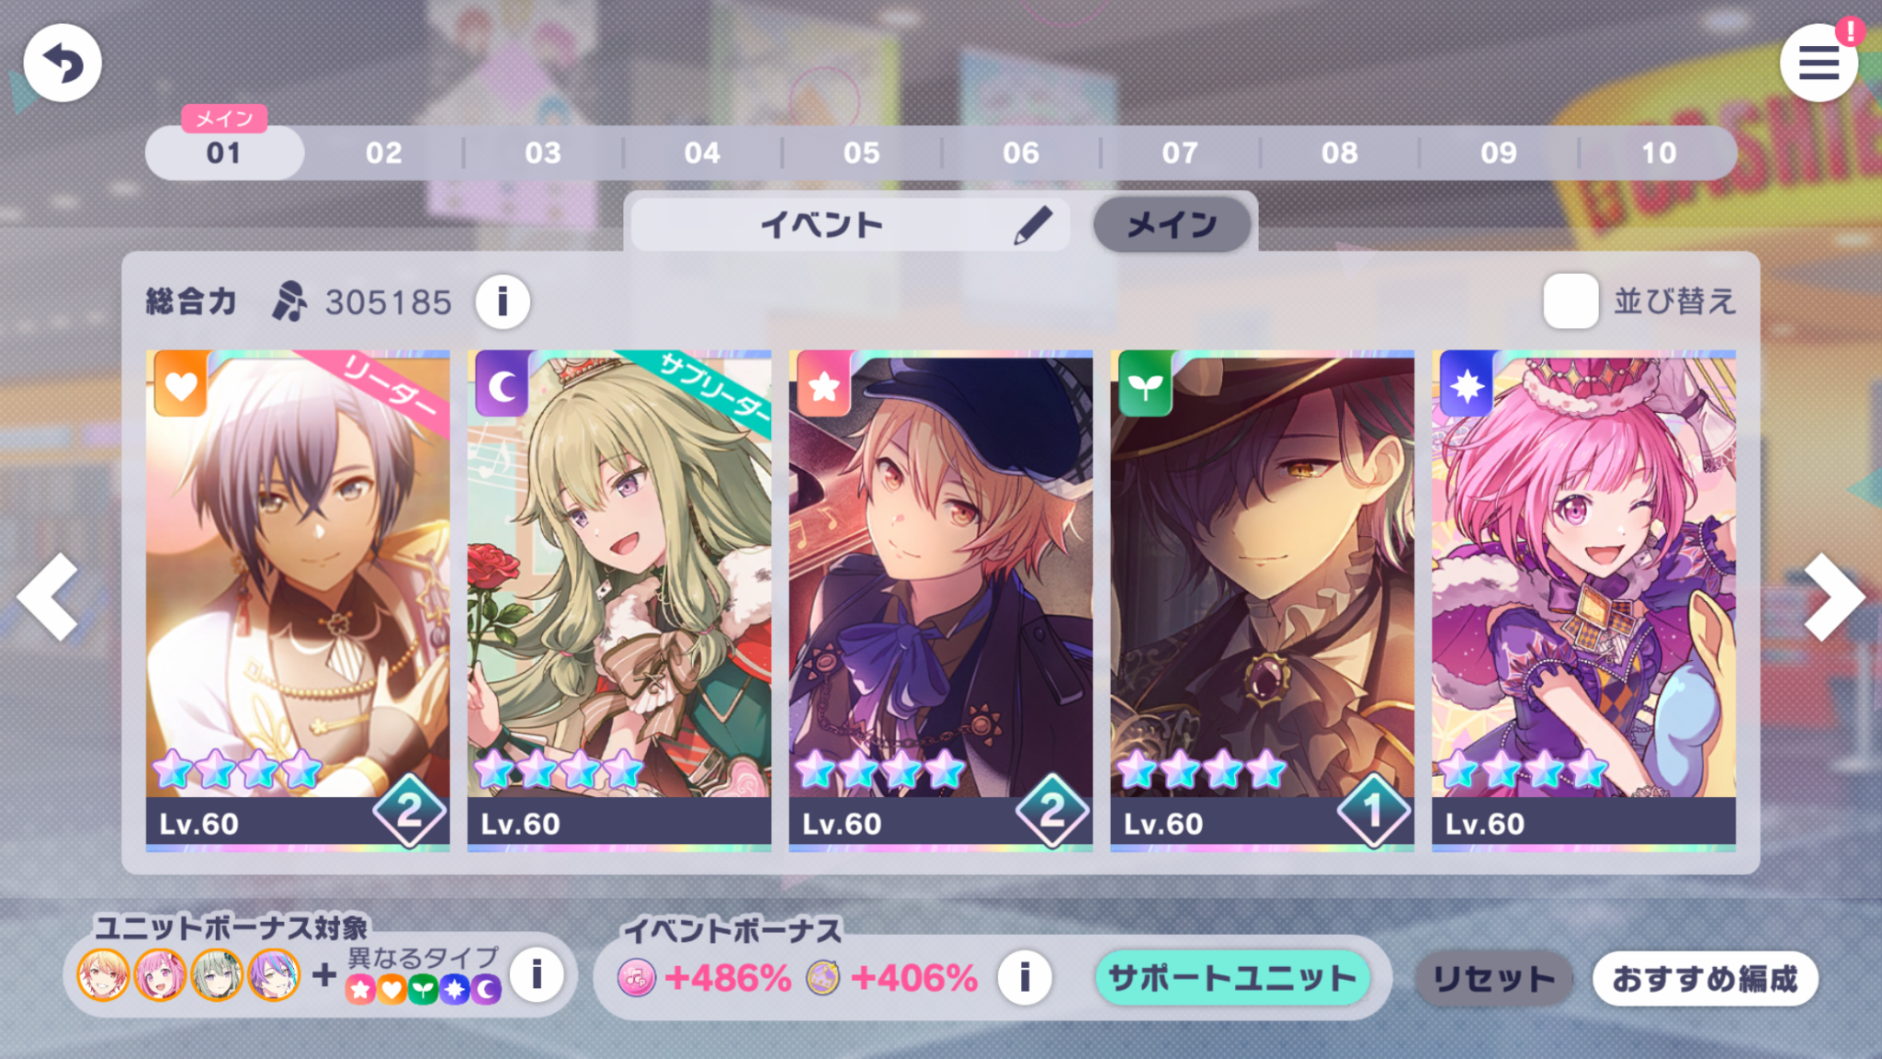Viewport: 1882px width, 1059px height.
Task: Go to previous deck with left chevron
Action: click(48, 596)
